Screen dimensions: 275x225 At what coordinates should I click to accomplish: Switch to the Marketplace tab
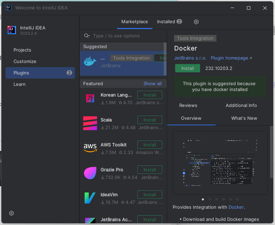click(135, 22)
